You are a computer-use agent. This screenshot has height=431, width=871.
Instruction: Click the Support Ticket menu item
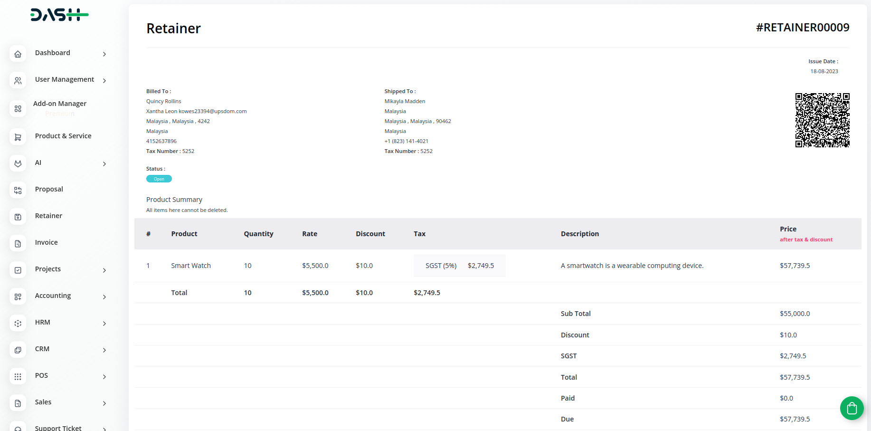point(58,428)
